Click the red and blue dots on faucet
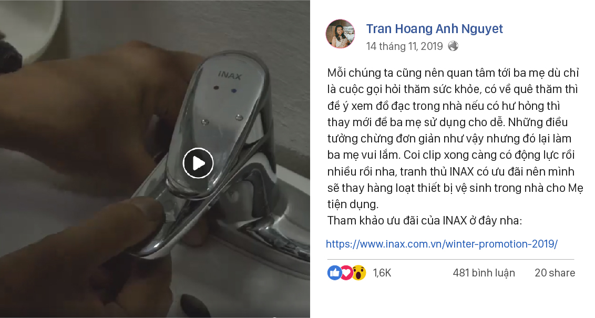595x318 pixels. point(225,89)
